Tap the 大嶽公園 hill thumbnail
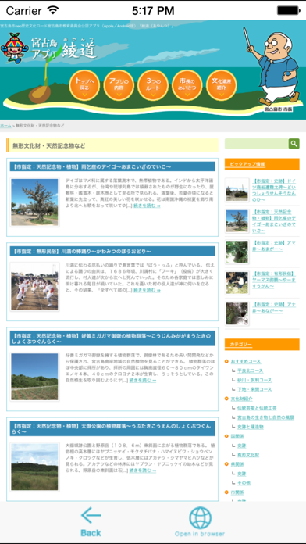Screen dimensions: 306x544 (34, 467)
